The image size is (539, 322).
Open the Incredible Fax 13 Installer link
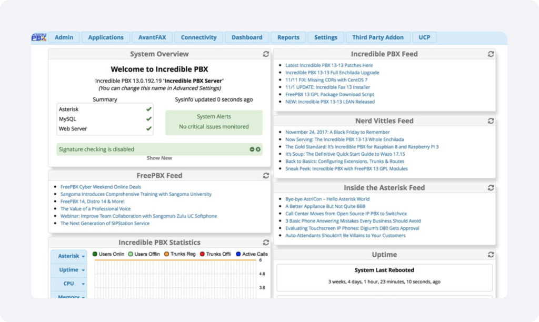[x=327, y=87]
